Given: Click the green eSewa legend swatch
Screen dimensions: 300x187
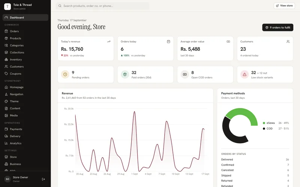Looking at the screenshot, I should 264,123.
